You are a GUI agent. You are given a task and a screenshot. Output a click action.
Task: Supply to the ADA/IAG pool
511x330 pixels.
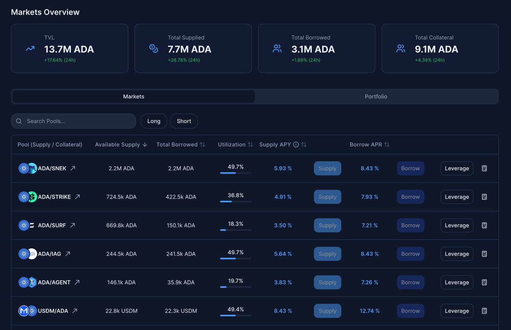[327, 254]
